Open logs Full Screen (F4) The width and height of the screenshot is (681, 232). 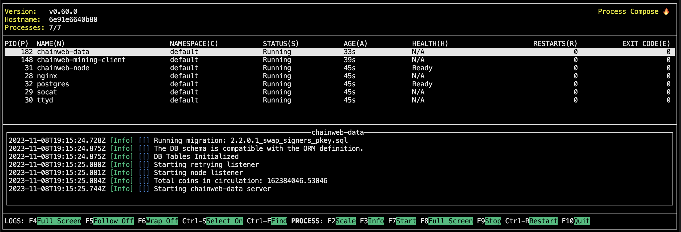click(59, 221)
